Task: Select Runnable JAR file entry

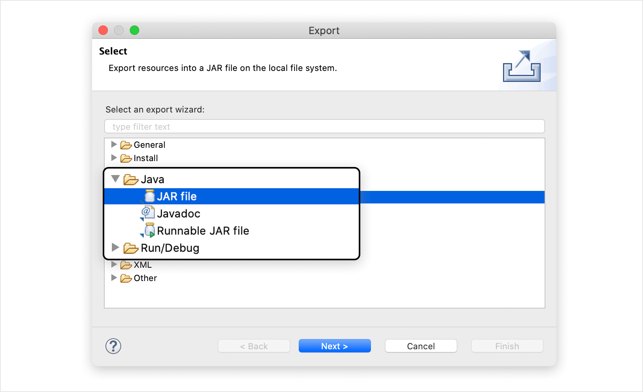Action: tap(203, 231)
